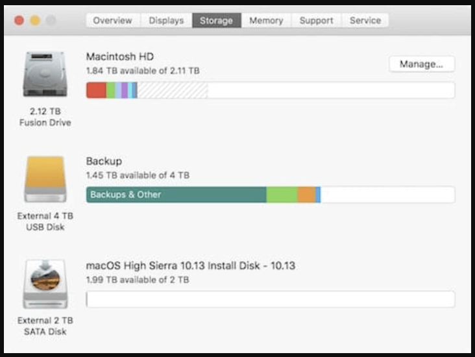Screen dimensions: 475x357
Task: Click the yellow Backup USB disk icon
Action: click(45, 179)
